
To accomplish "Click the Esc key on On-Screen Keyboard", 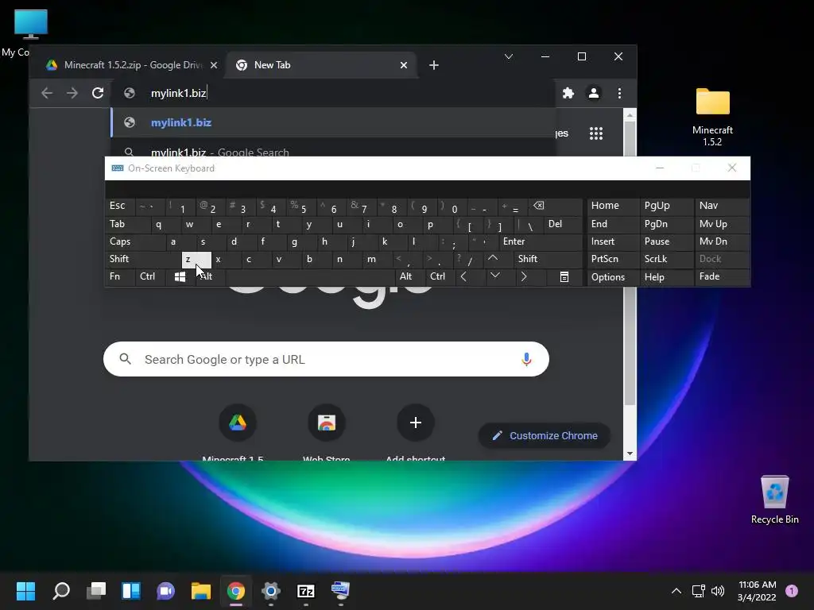I will (x=120, y=206).
